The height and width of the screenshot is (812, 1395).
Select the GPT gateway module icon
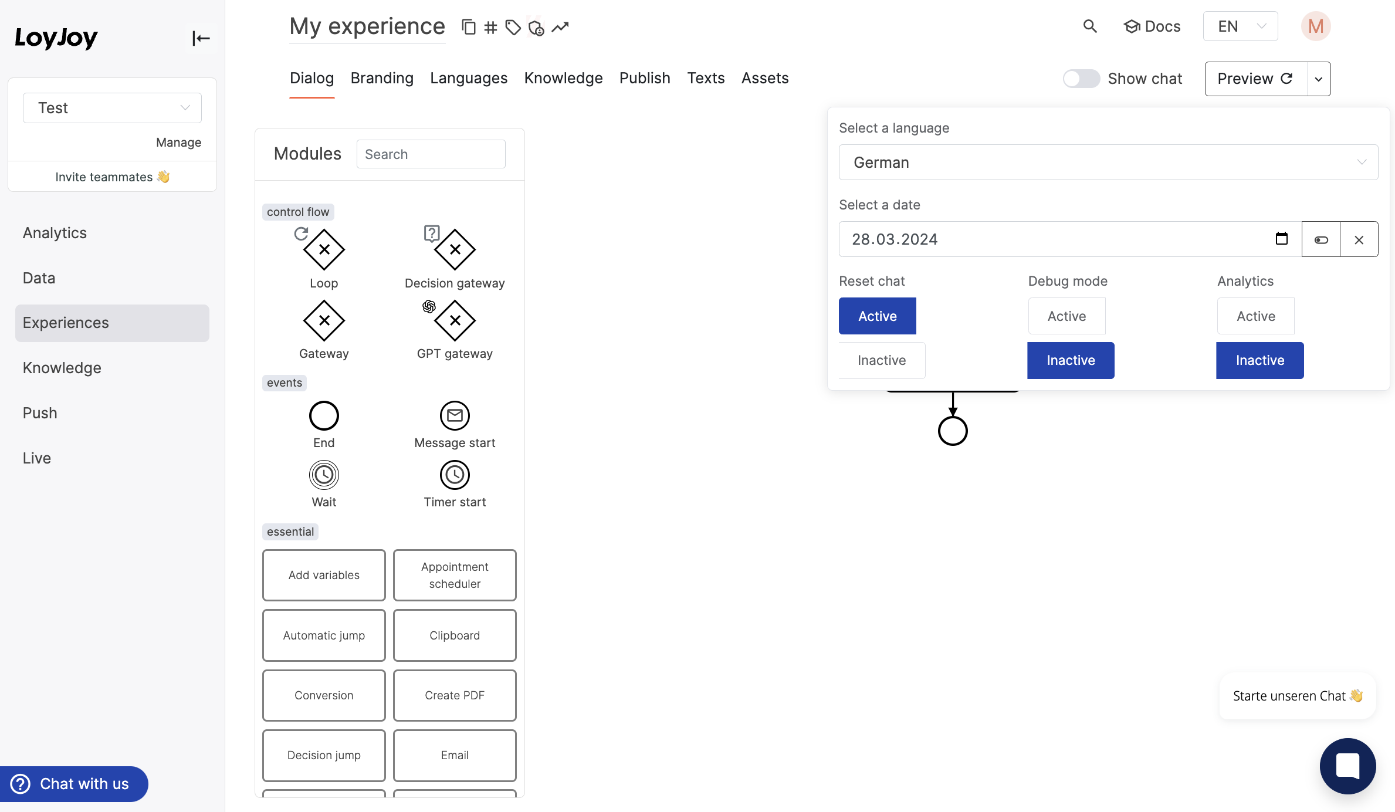coord(454,320)
